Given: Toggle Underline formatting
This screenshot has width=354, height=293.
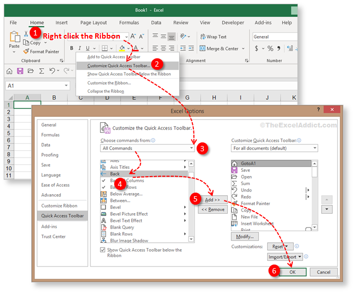Looking at the screenshot, I should tap(88, 48).
